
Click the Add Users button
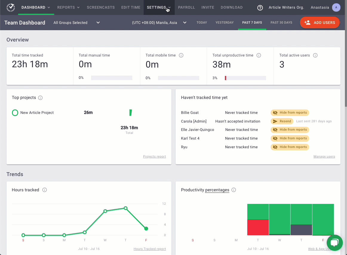coord(320,23)
